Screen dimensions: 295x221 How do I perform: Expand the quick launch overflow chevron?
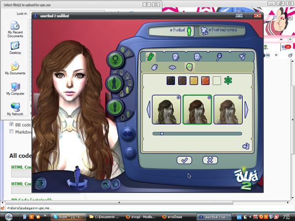point(45,216)
